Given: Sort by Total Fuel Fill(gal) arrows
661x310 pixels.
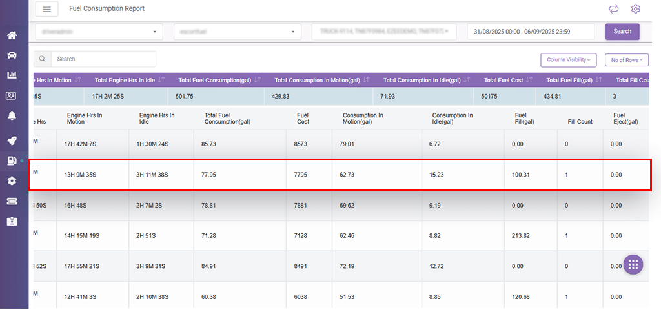Looking at the screenshot, I should click(x=598, y=79).
